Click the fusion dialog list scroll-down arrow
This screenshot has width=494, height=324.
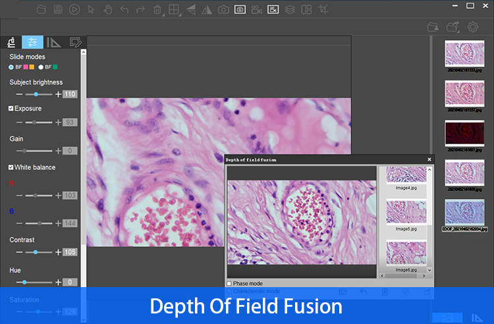(x=429, y=270)
